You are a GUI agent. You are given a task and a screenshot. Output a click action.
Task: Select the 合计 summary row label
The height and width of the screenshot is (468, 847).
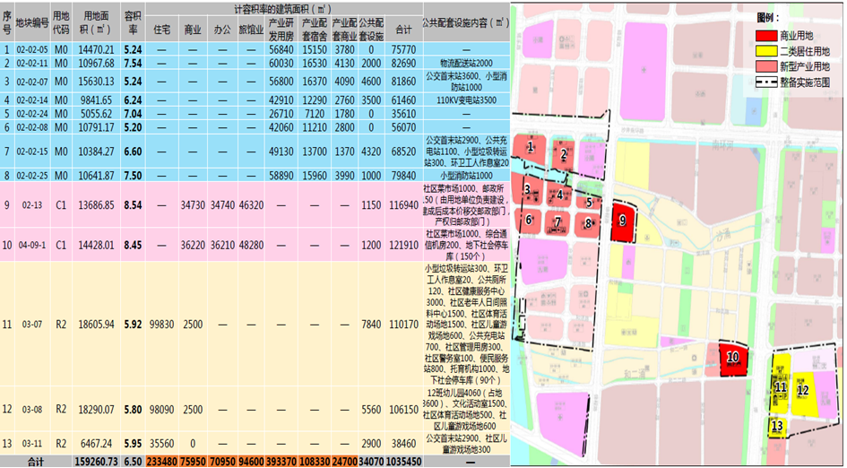37,462
